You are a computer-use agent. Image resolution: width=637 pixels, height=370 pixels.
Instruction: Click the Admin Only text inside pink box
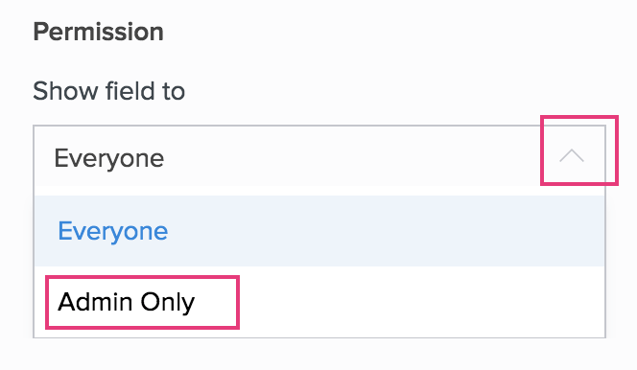click(x=126, y=302)
